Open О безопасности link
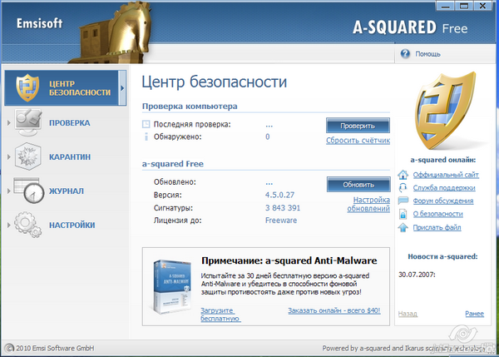 (x=438, y=214)
